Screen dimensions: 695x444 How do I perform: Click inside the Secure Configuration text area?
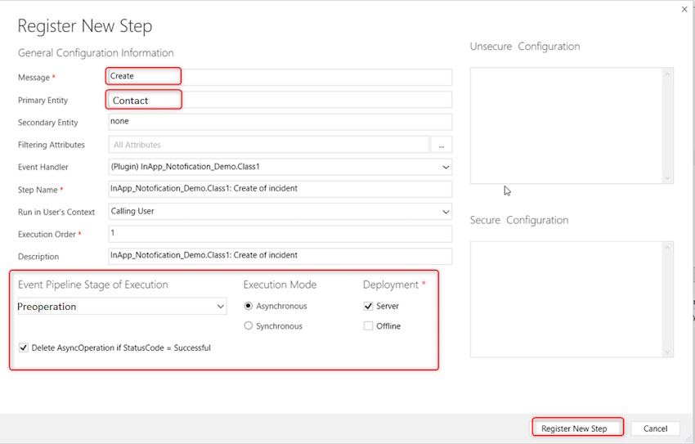coord(566,299)
